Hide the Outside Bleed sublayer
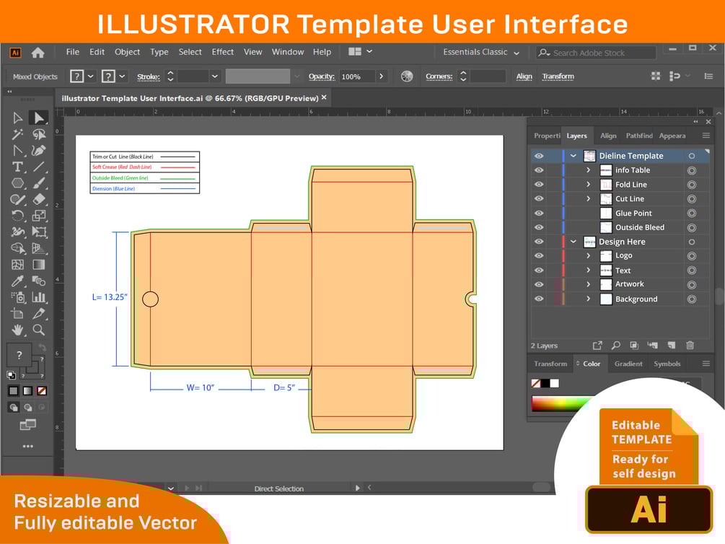 click(x=539, y=227)
